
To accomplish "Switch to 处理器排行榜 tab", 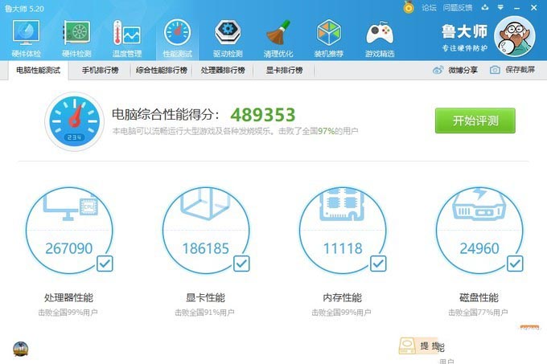I will tap(223, 71).
